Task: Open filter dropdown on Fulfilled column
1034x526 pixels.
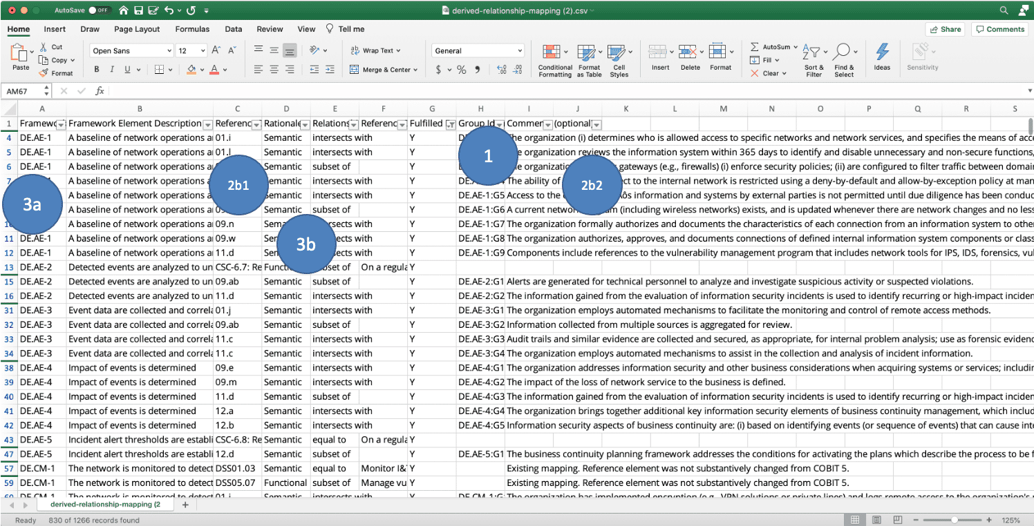Action: pos(451,124)
